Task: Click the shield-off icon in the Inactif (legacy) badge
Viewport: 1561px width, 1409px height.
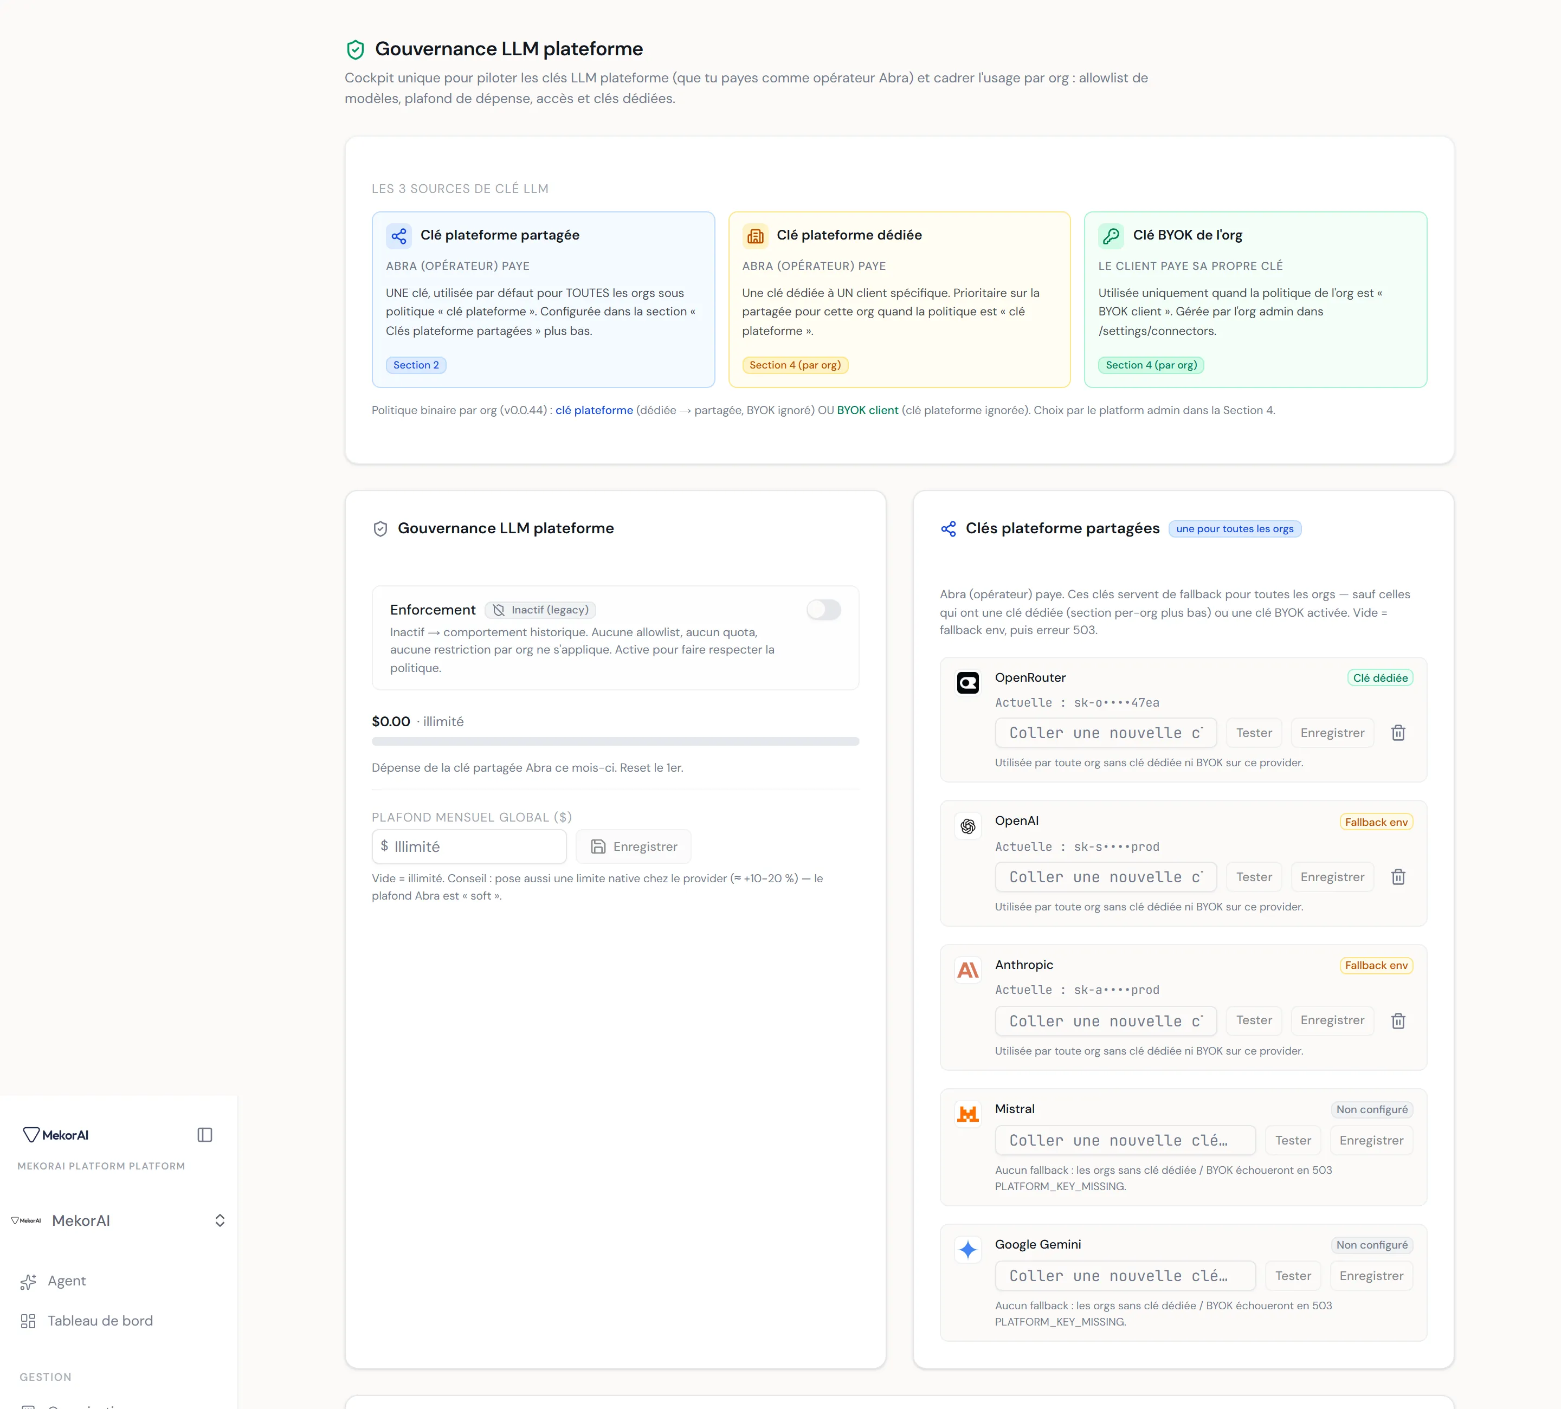Action: coord(499,610)
